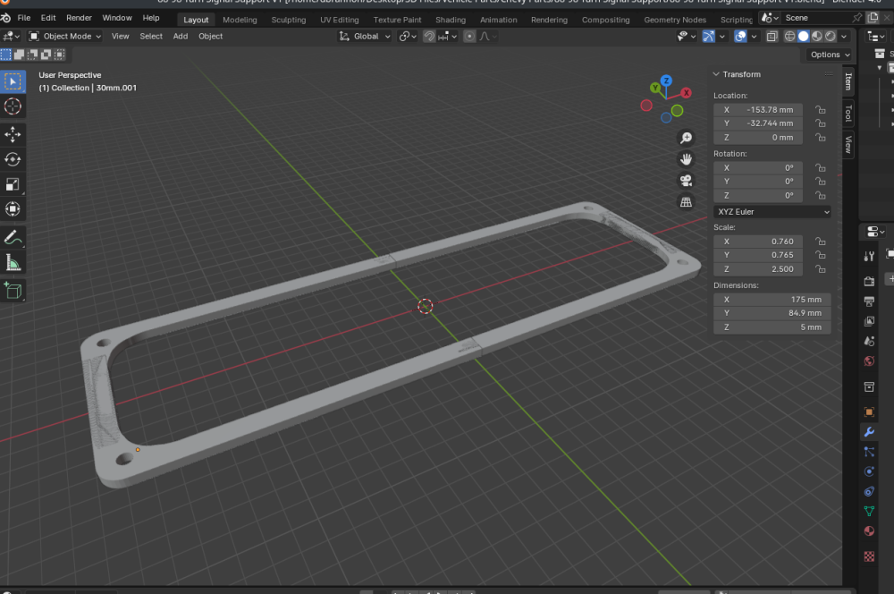The width and height of the screenshot is (894, 594).
Task: Open Material properties sphere tab
Action: tap(869, 531)
